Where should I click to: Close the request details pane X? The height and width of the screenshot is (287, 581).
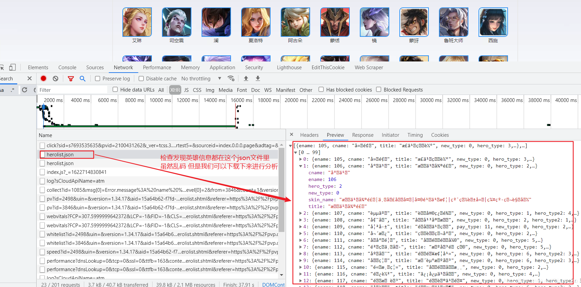[x=292, y=134]
